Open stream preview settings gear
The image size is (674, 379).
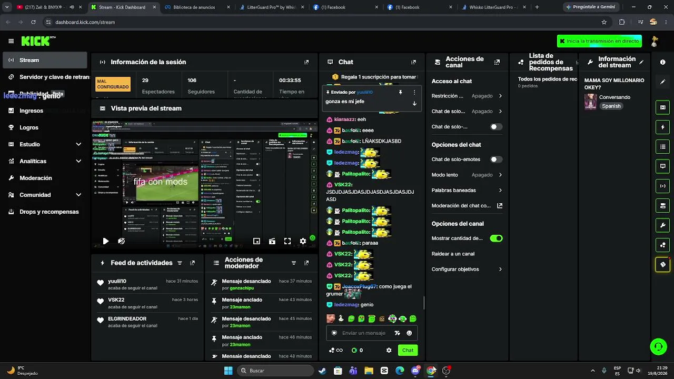tap(303, 241)
